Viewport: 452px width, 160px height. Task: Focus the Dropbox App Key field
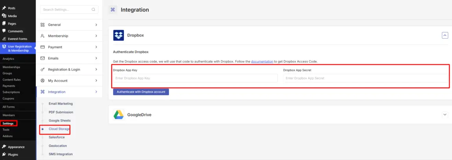(195, 78)
